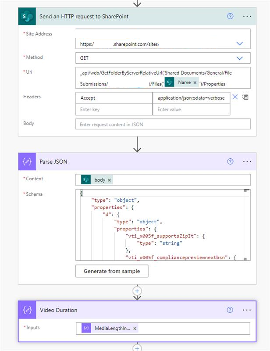
Task: Open help for the Parse JSON action
Action: 230,161
